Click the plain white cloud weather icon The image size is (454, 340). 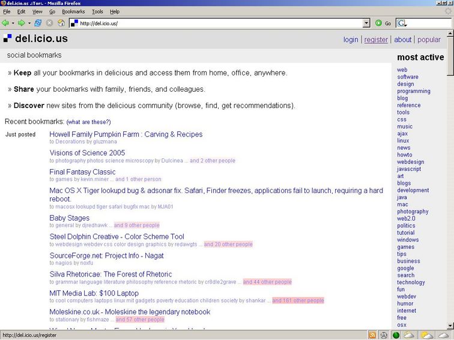(444, 335)
